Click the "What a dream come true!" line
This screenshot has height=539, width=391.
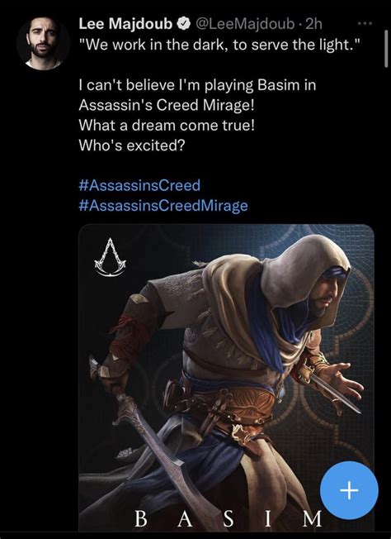click(167, 125)
